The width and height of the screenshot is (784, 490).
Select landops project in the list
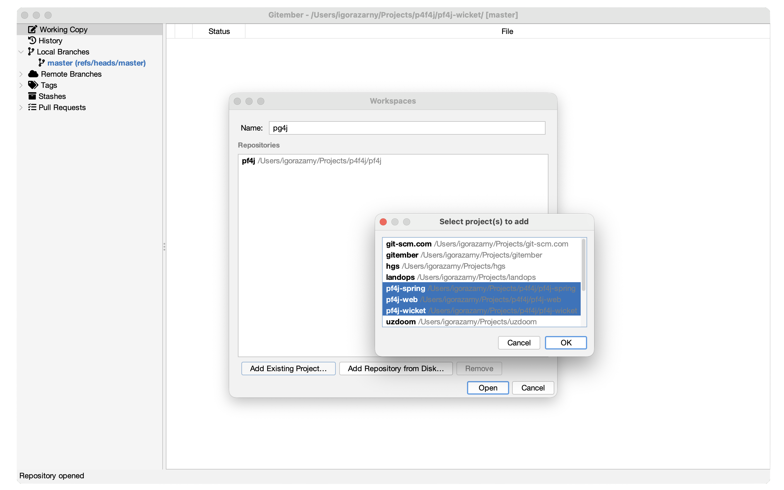[481, 277]
